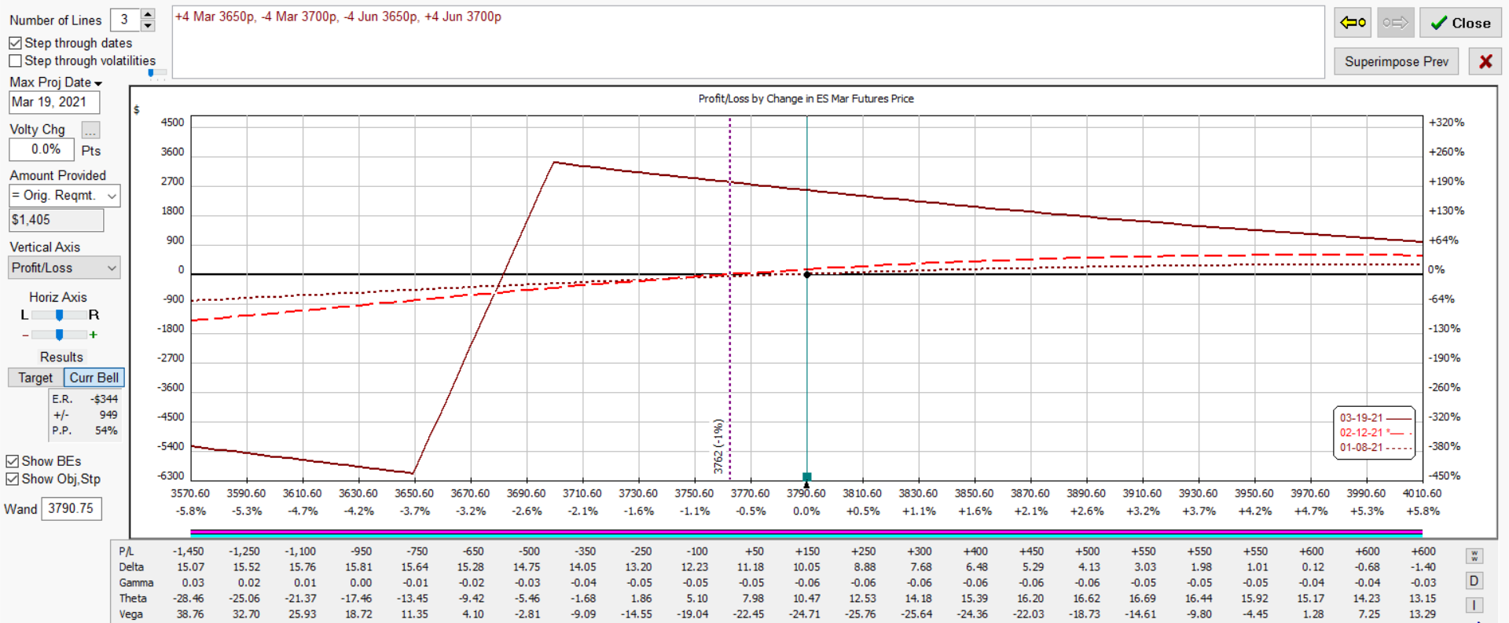Click the small blue slider under step options
The image size is (1509, 623).
(151, 73)
